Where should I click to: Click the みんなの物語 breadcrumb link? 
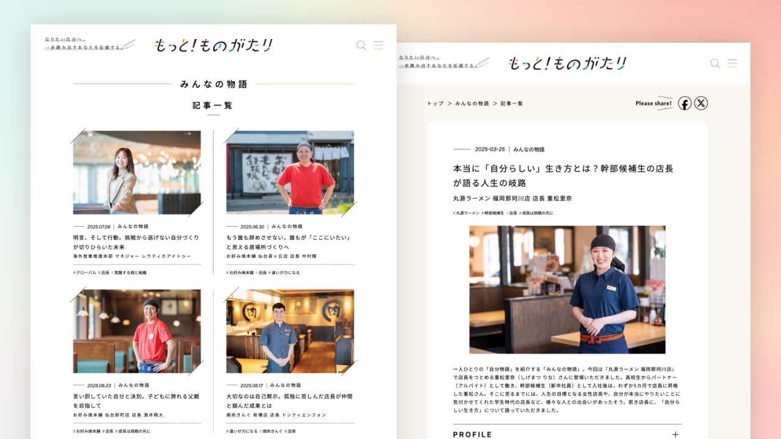click(472, 104)
